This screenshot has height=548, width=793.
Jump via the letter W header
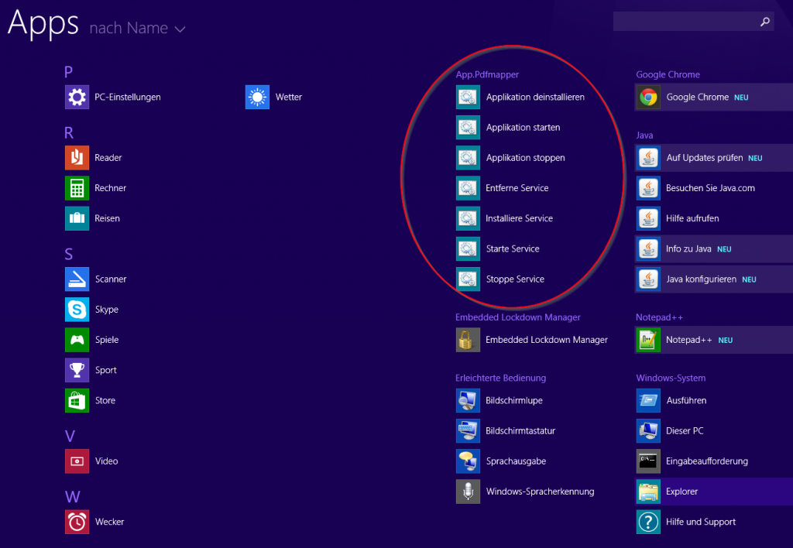(x=72, y=496)
